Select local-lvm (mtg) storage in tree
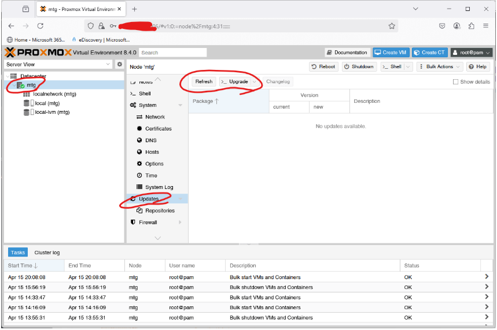Image resolution: width=497 pixels, height=330 pixels. pos(52,113)
